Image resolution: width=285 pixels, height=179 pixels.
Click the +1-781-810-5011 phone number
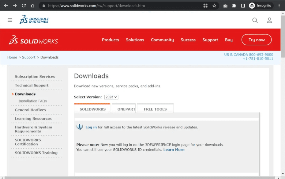[x=258, y=59]
